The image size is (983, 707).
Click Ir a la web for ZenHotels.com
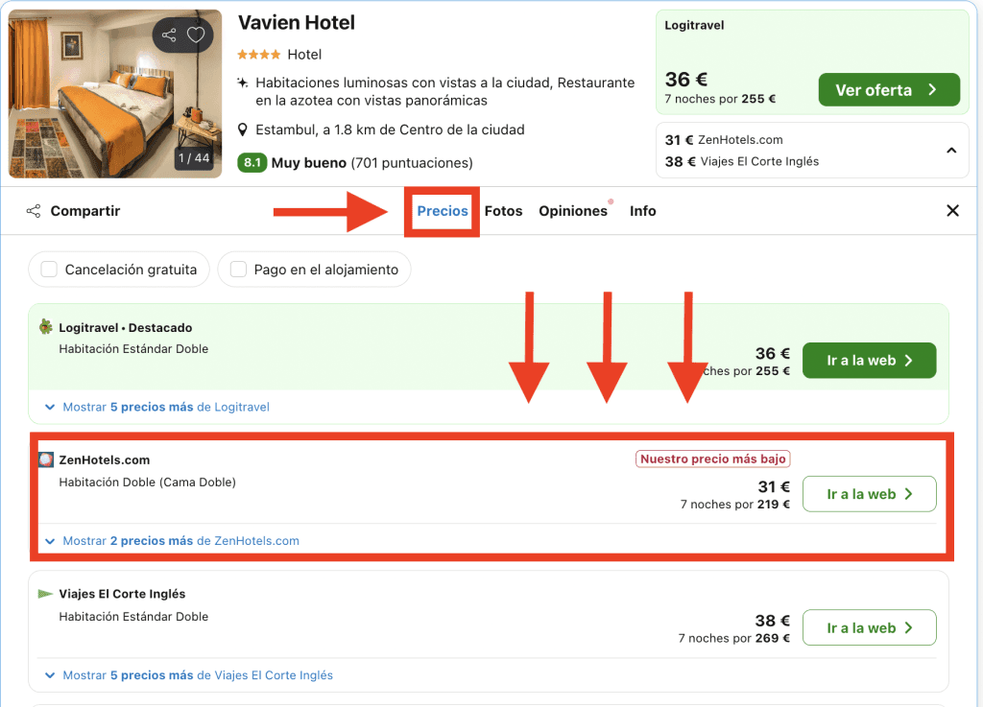click(869, 494)
